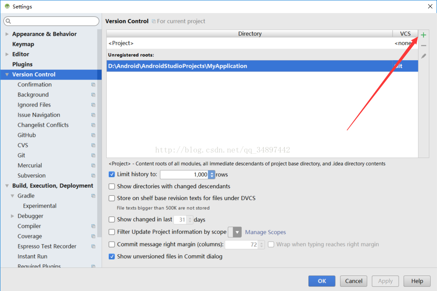Select Subversion settings page
The image size is (437, 291).
click(32, 176)
